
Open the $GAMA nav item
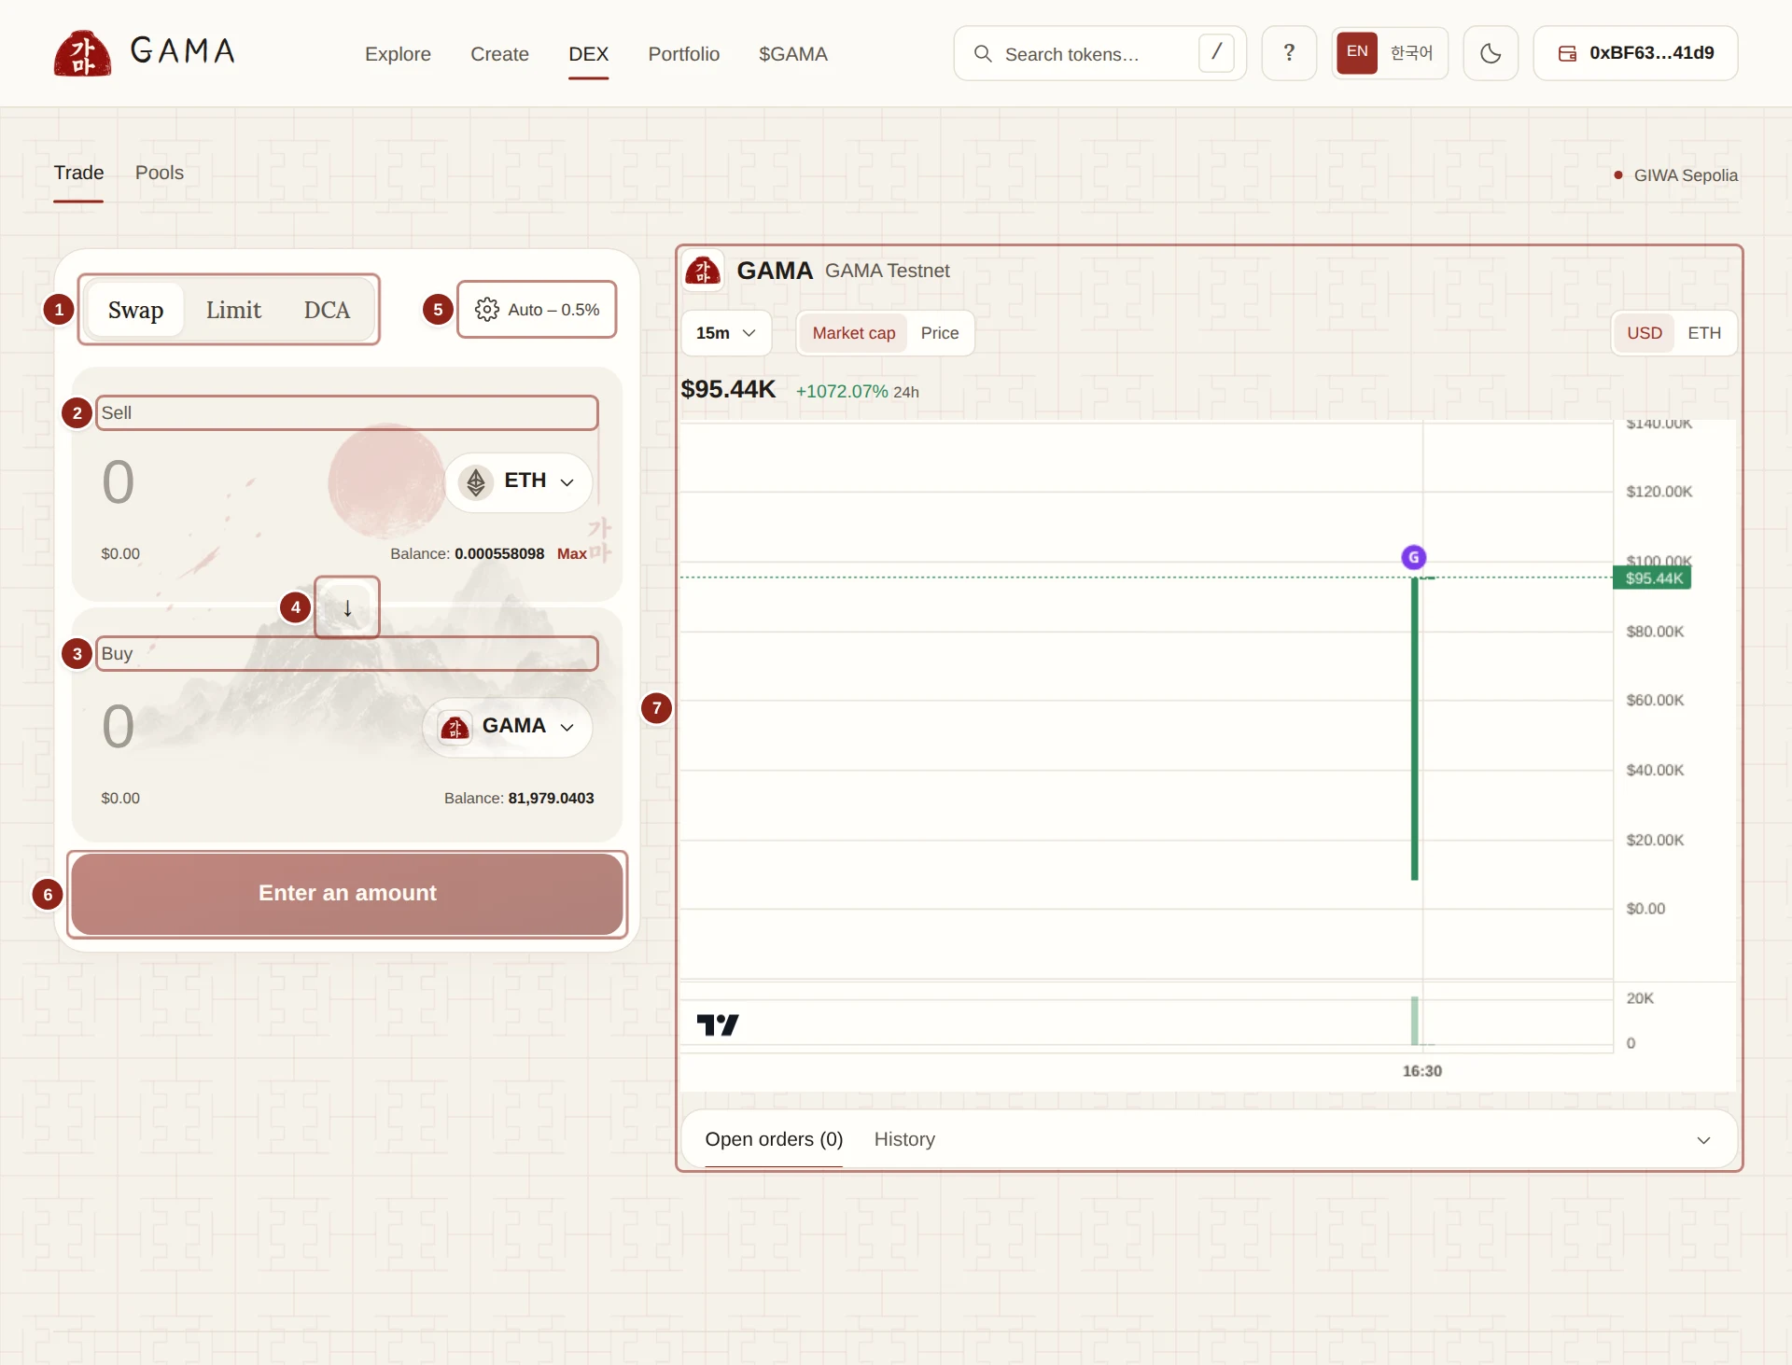coord(792,54)
